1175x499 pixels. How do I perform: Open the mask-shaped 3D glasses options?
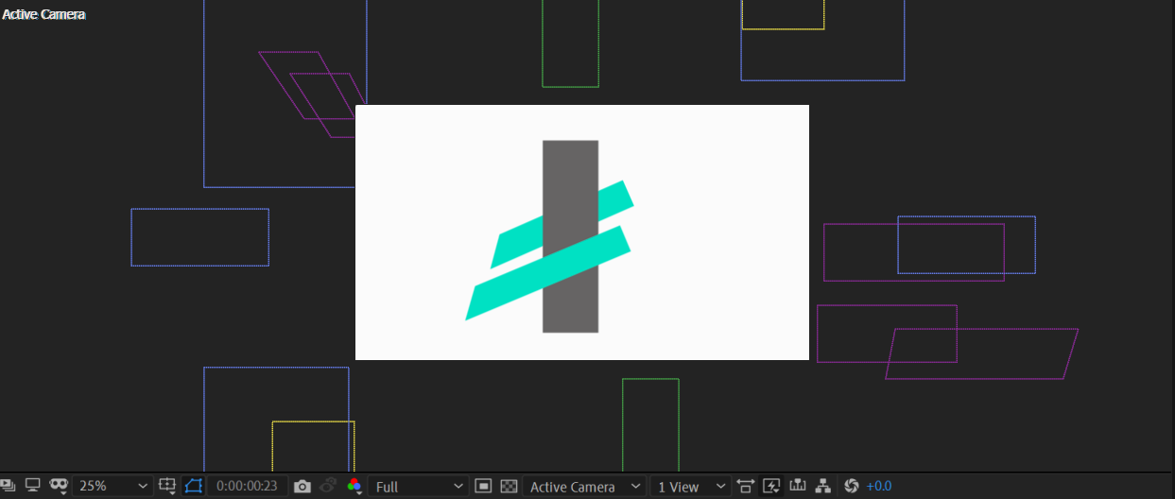(59, 486)
